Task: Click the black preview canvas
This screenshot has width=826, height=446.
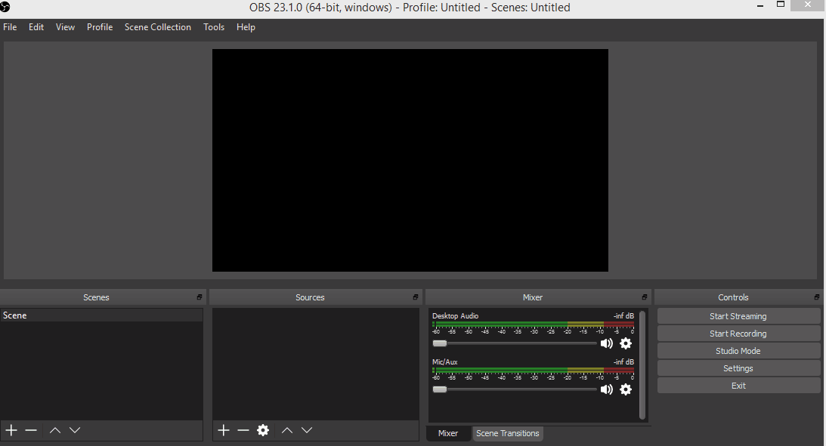Action: pos(410,161)
